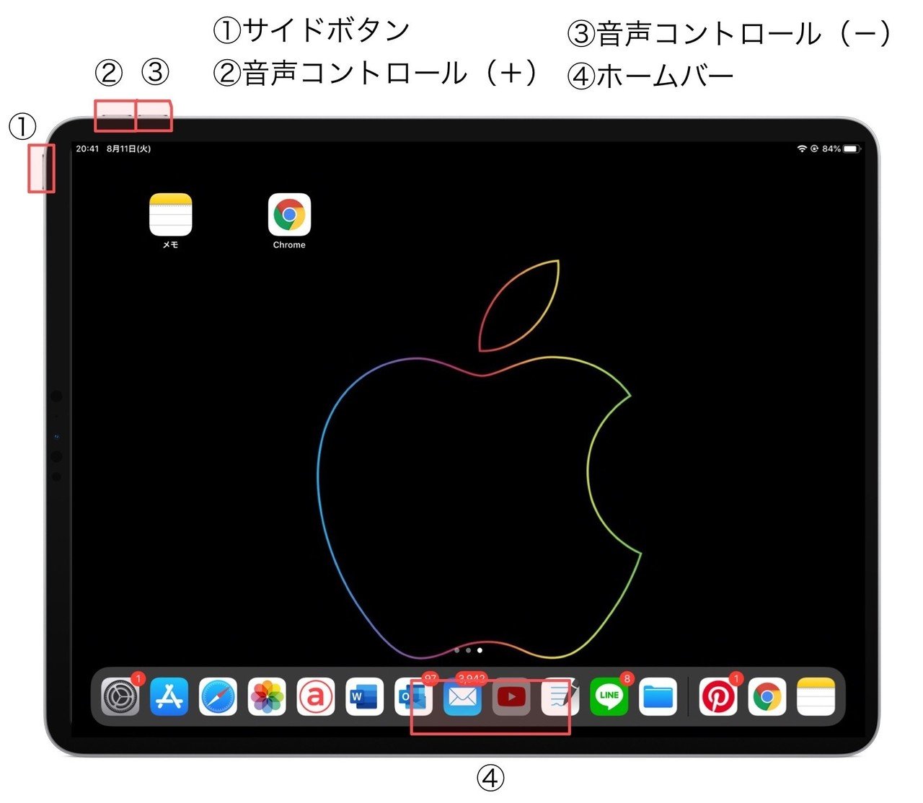Open the note-with-pen app in the dock

pos(560,697)
